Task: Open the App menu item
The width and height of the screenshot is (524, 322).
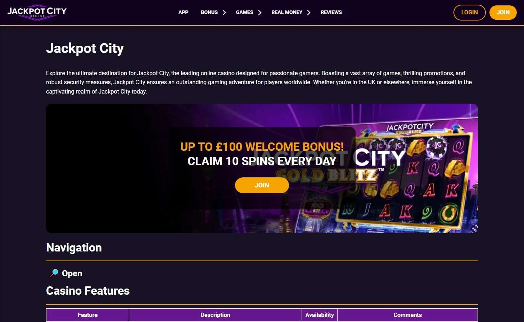Action: [183, 12]
